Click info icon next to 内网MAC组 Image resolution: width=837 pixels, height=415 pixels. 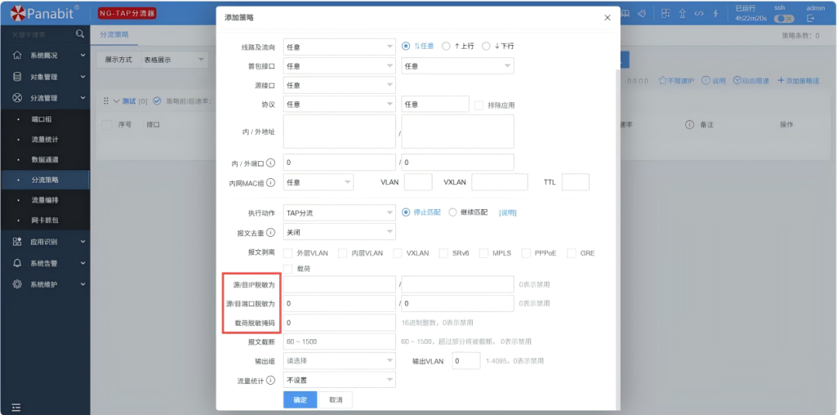[270, 183]
